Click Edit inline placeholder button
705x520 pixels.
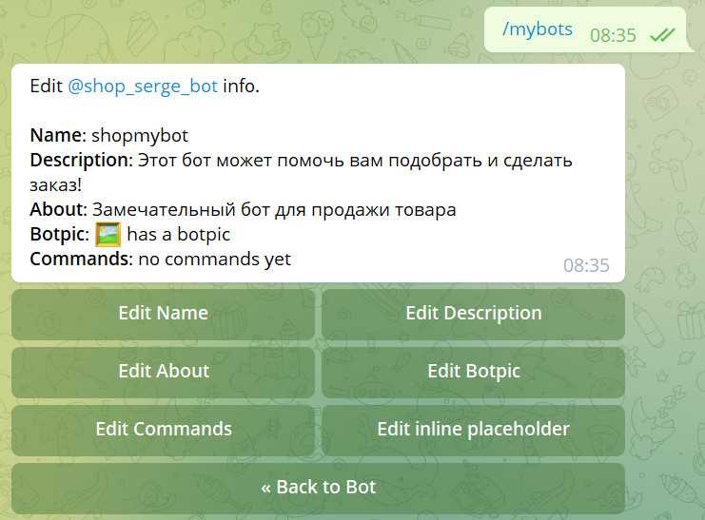(x=474, y=430)
